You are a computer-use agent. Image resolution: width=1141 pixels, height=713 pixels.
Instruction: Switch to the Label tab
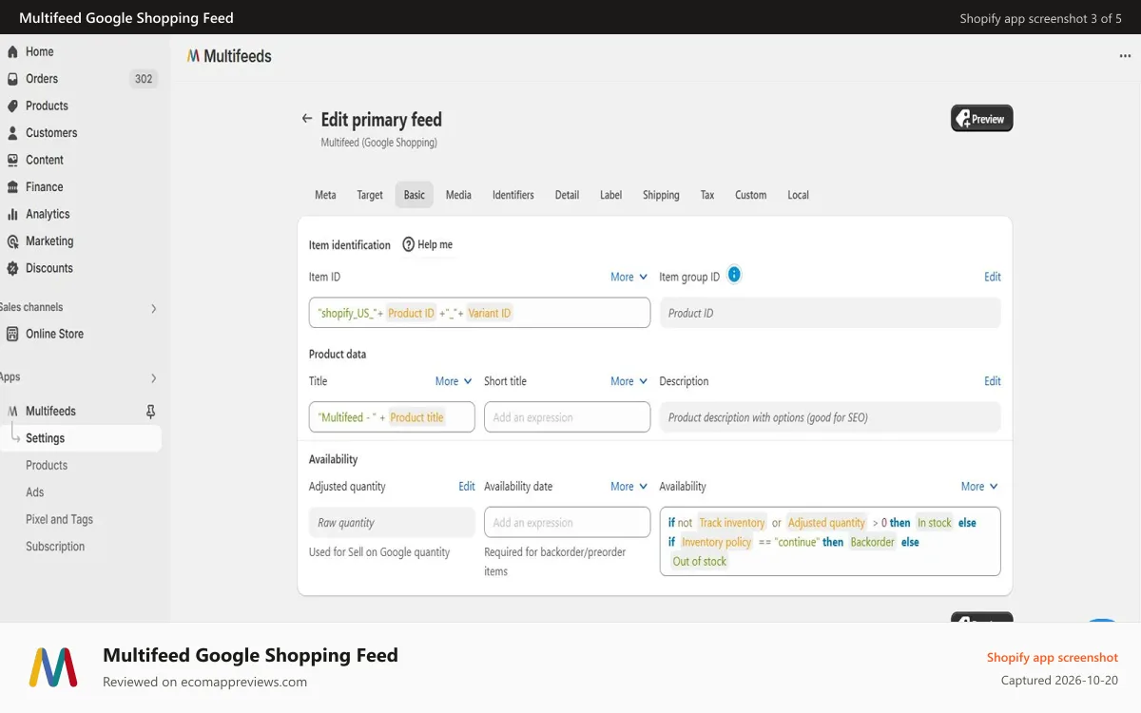pos(610,195)
